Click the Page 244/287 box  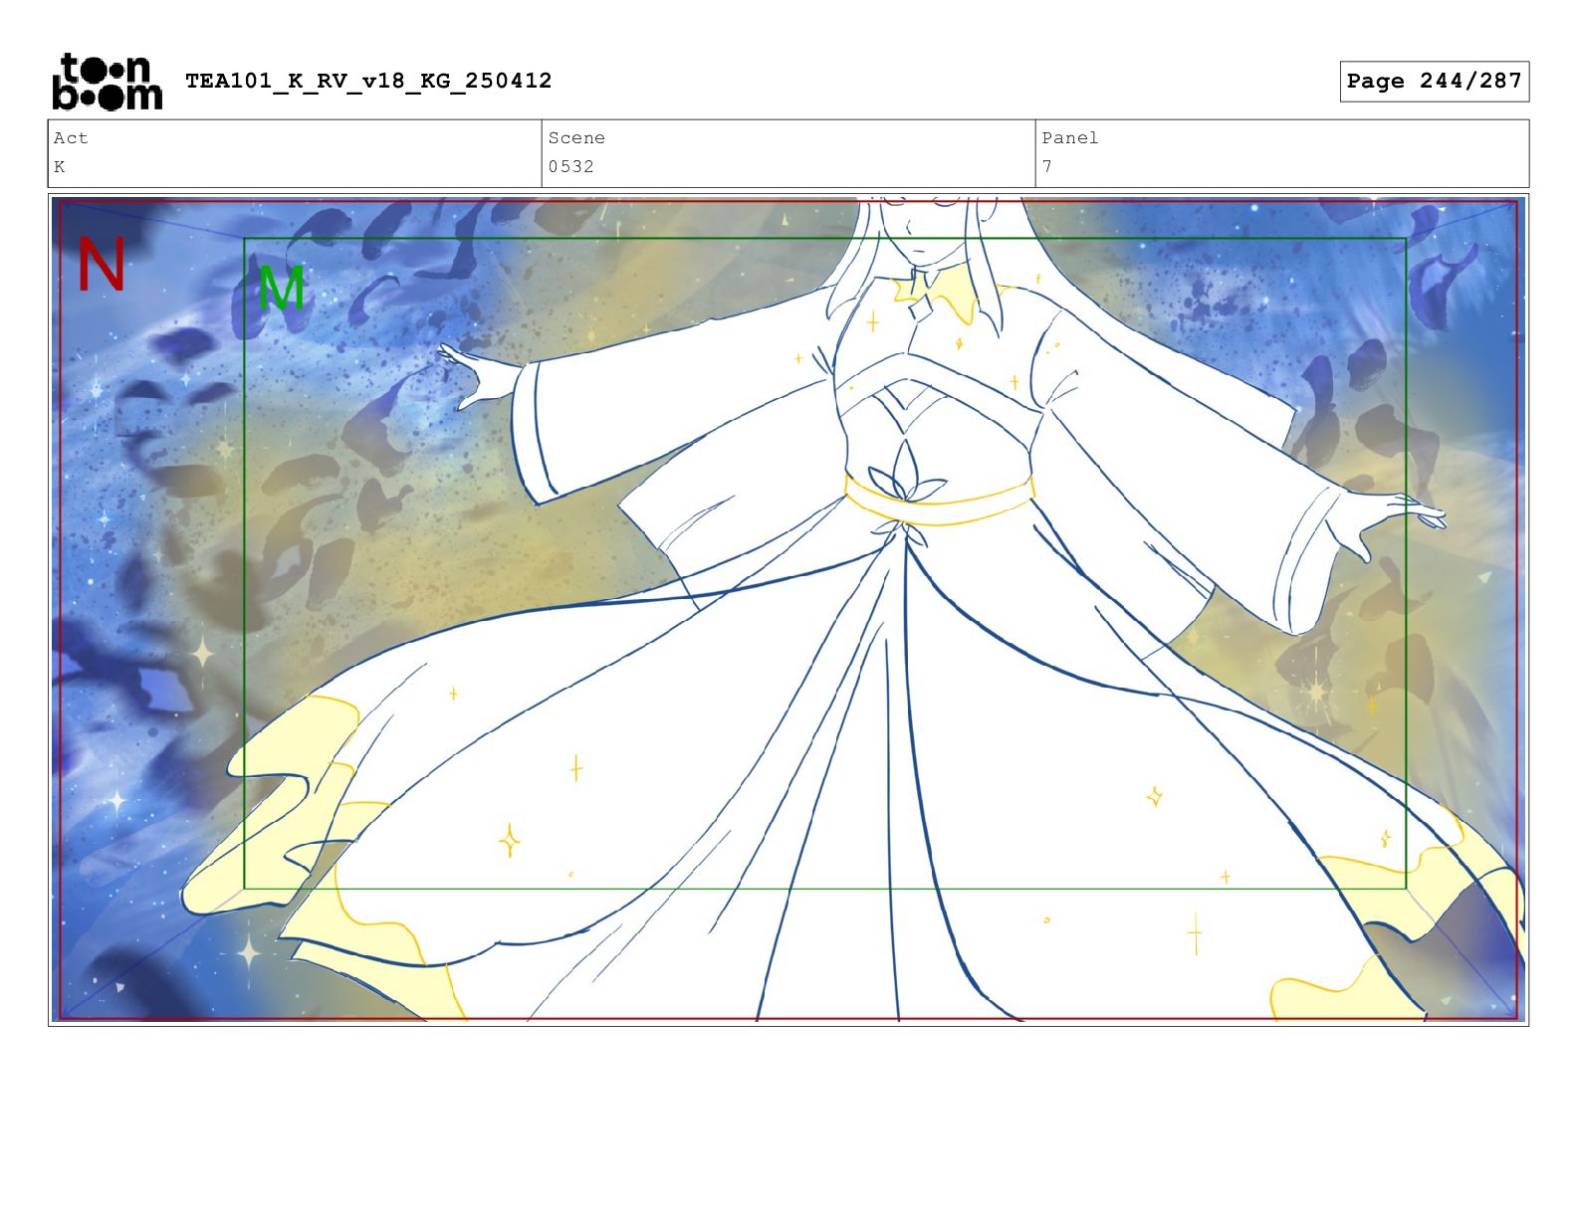1434,81
